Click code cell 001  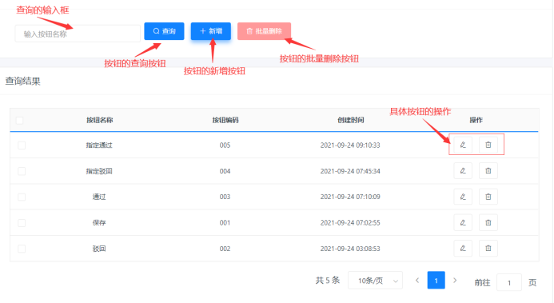point(225,223)
